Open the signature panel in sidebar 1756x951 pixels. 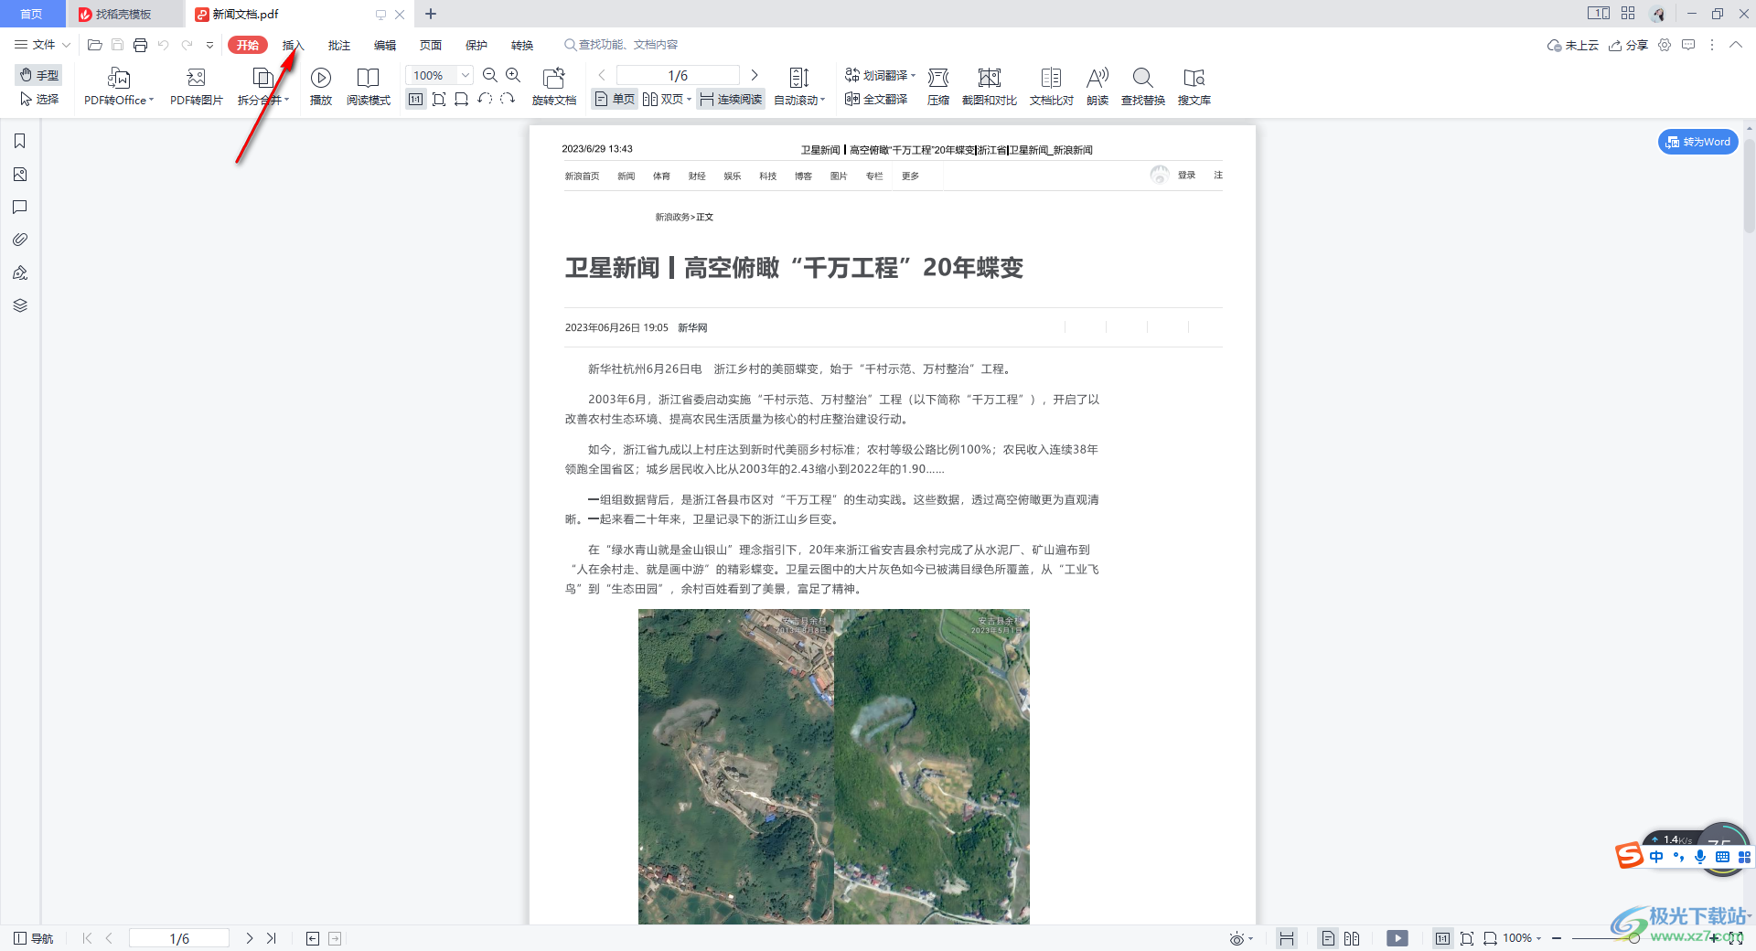(20, 272)
